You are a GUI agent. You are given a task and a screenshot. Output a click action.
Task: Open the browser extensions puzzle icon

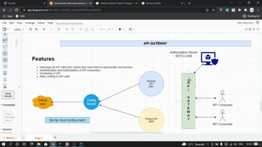[246, 10]
